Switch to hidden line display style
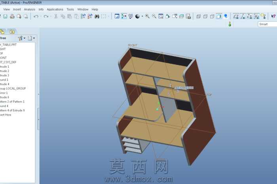The height and width of the screenshot is (184, 277). tap(205, 17)
